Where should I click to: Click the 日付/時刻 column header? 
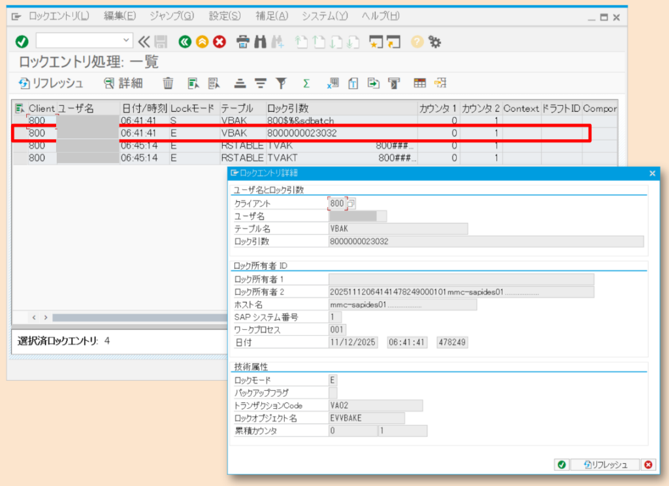(x=144, y=108)
